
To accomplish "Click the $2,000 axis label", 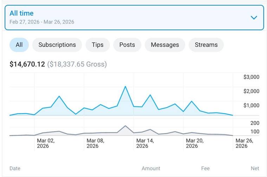I will click(251, 91).
